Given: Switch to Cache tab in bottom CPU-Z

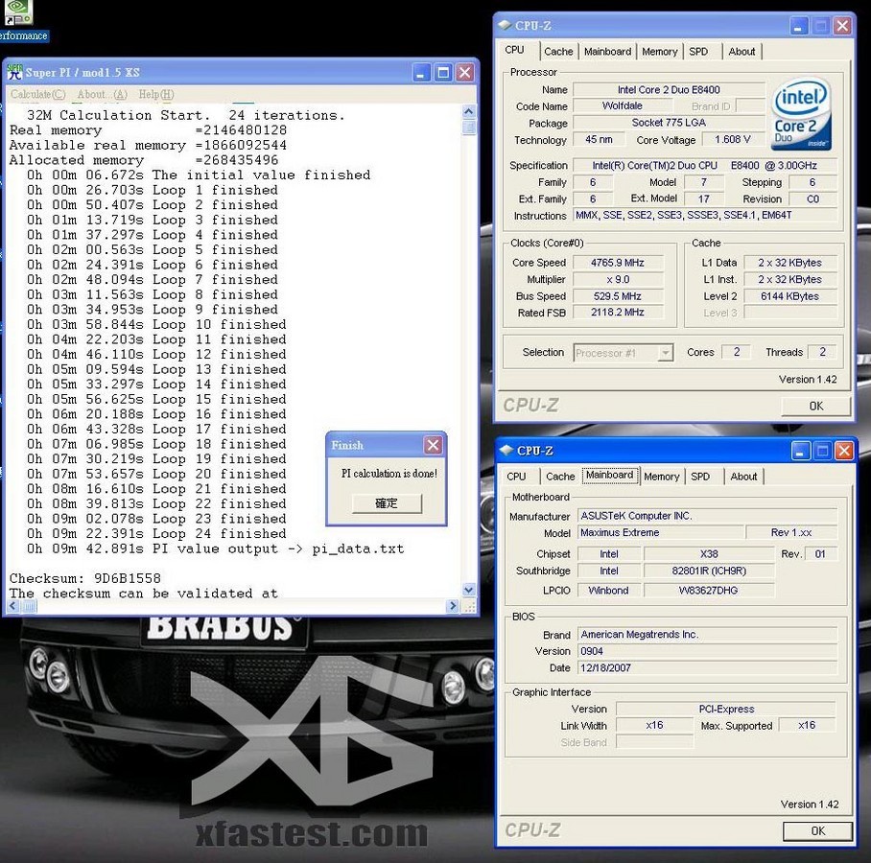Looking at the screenshot, I should tap(560, 477).
